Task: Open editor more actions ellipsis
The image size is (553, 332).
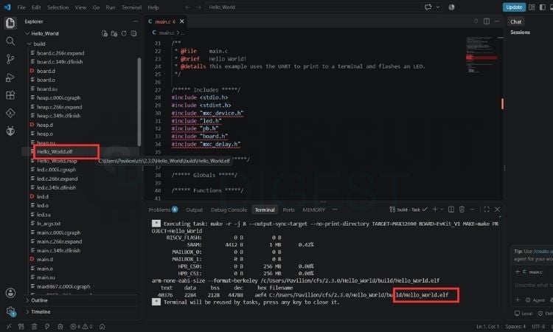Action: (x=497, y=21)
